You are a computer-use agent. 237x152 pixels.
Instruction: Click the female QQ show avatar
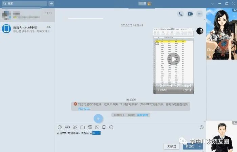click(221, 34)
